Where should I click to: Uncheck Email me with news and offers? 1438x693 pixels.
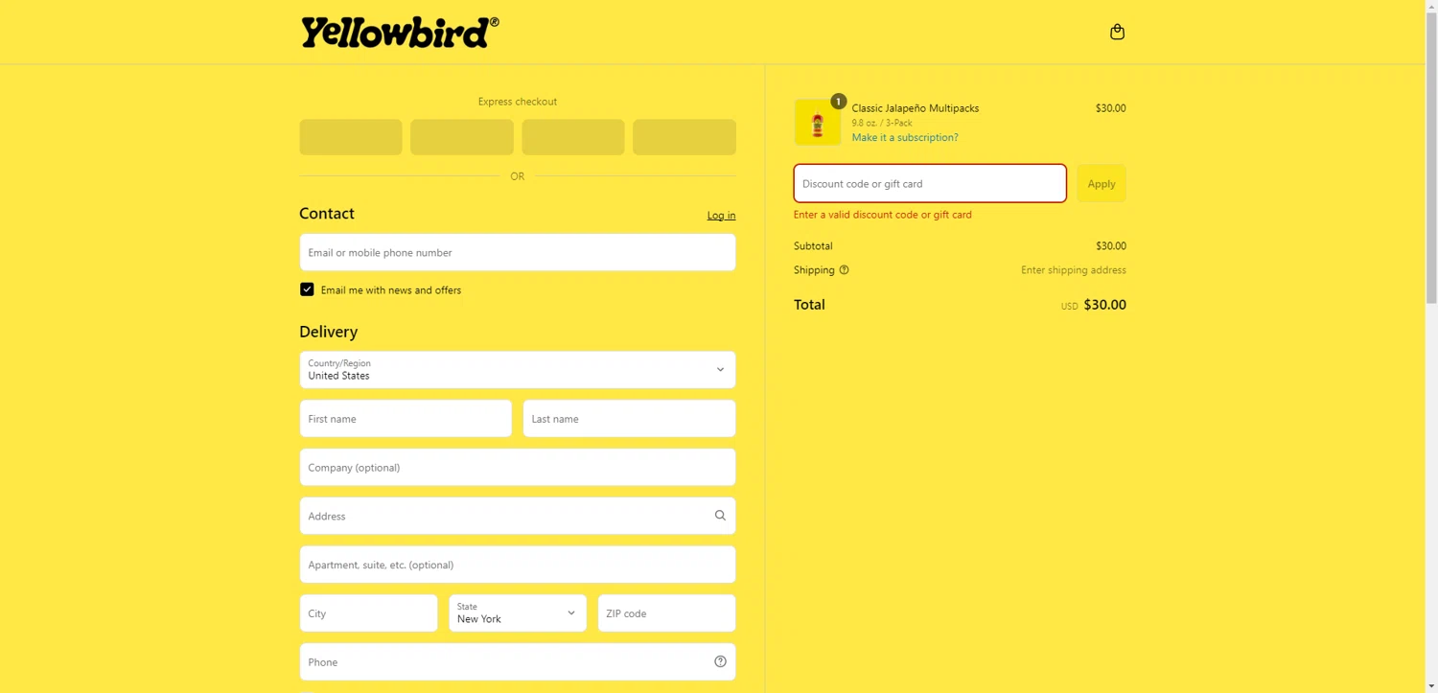tap(307, 289)
